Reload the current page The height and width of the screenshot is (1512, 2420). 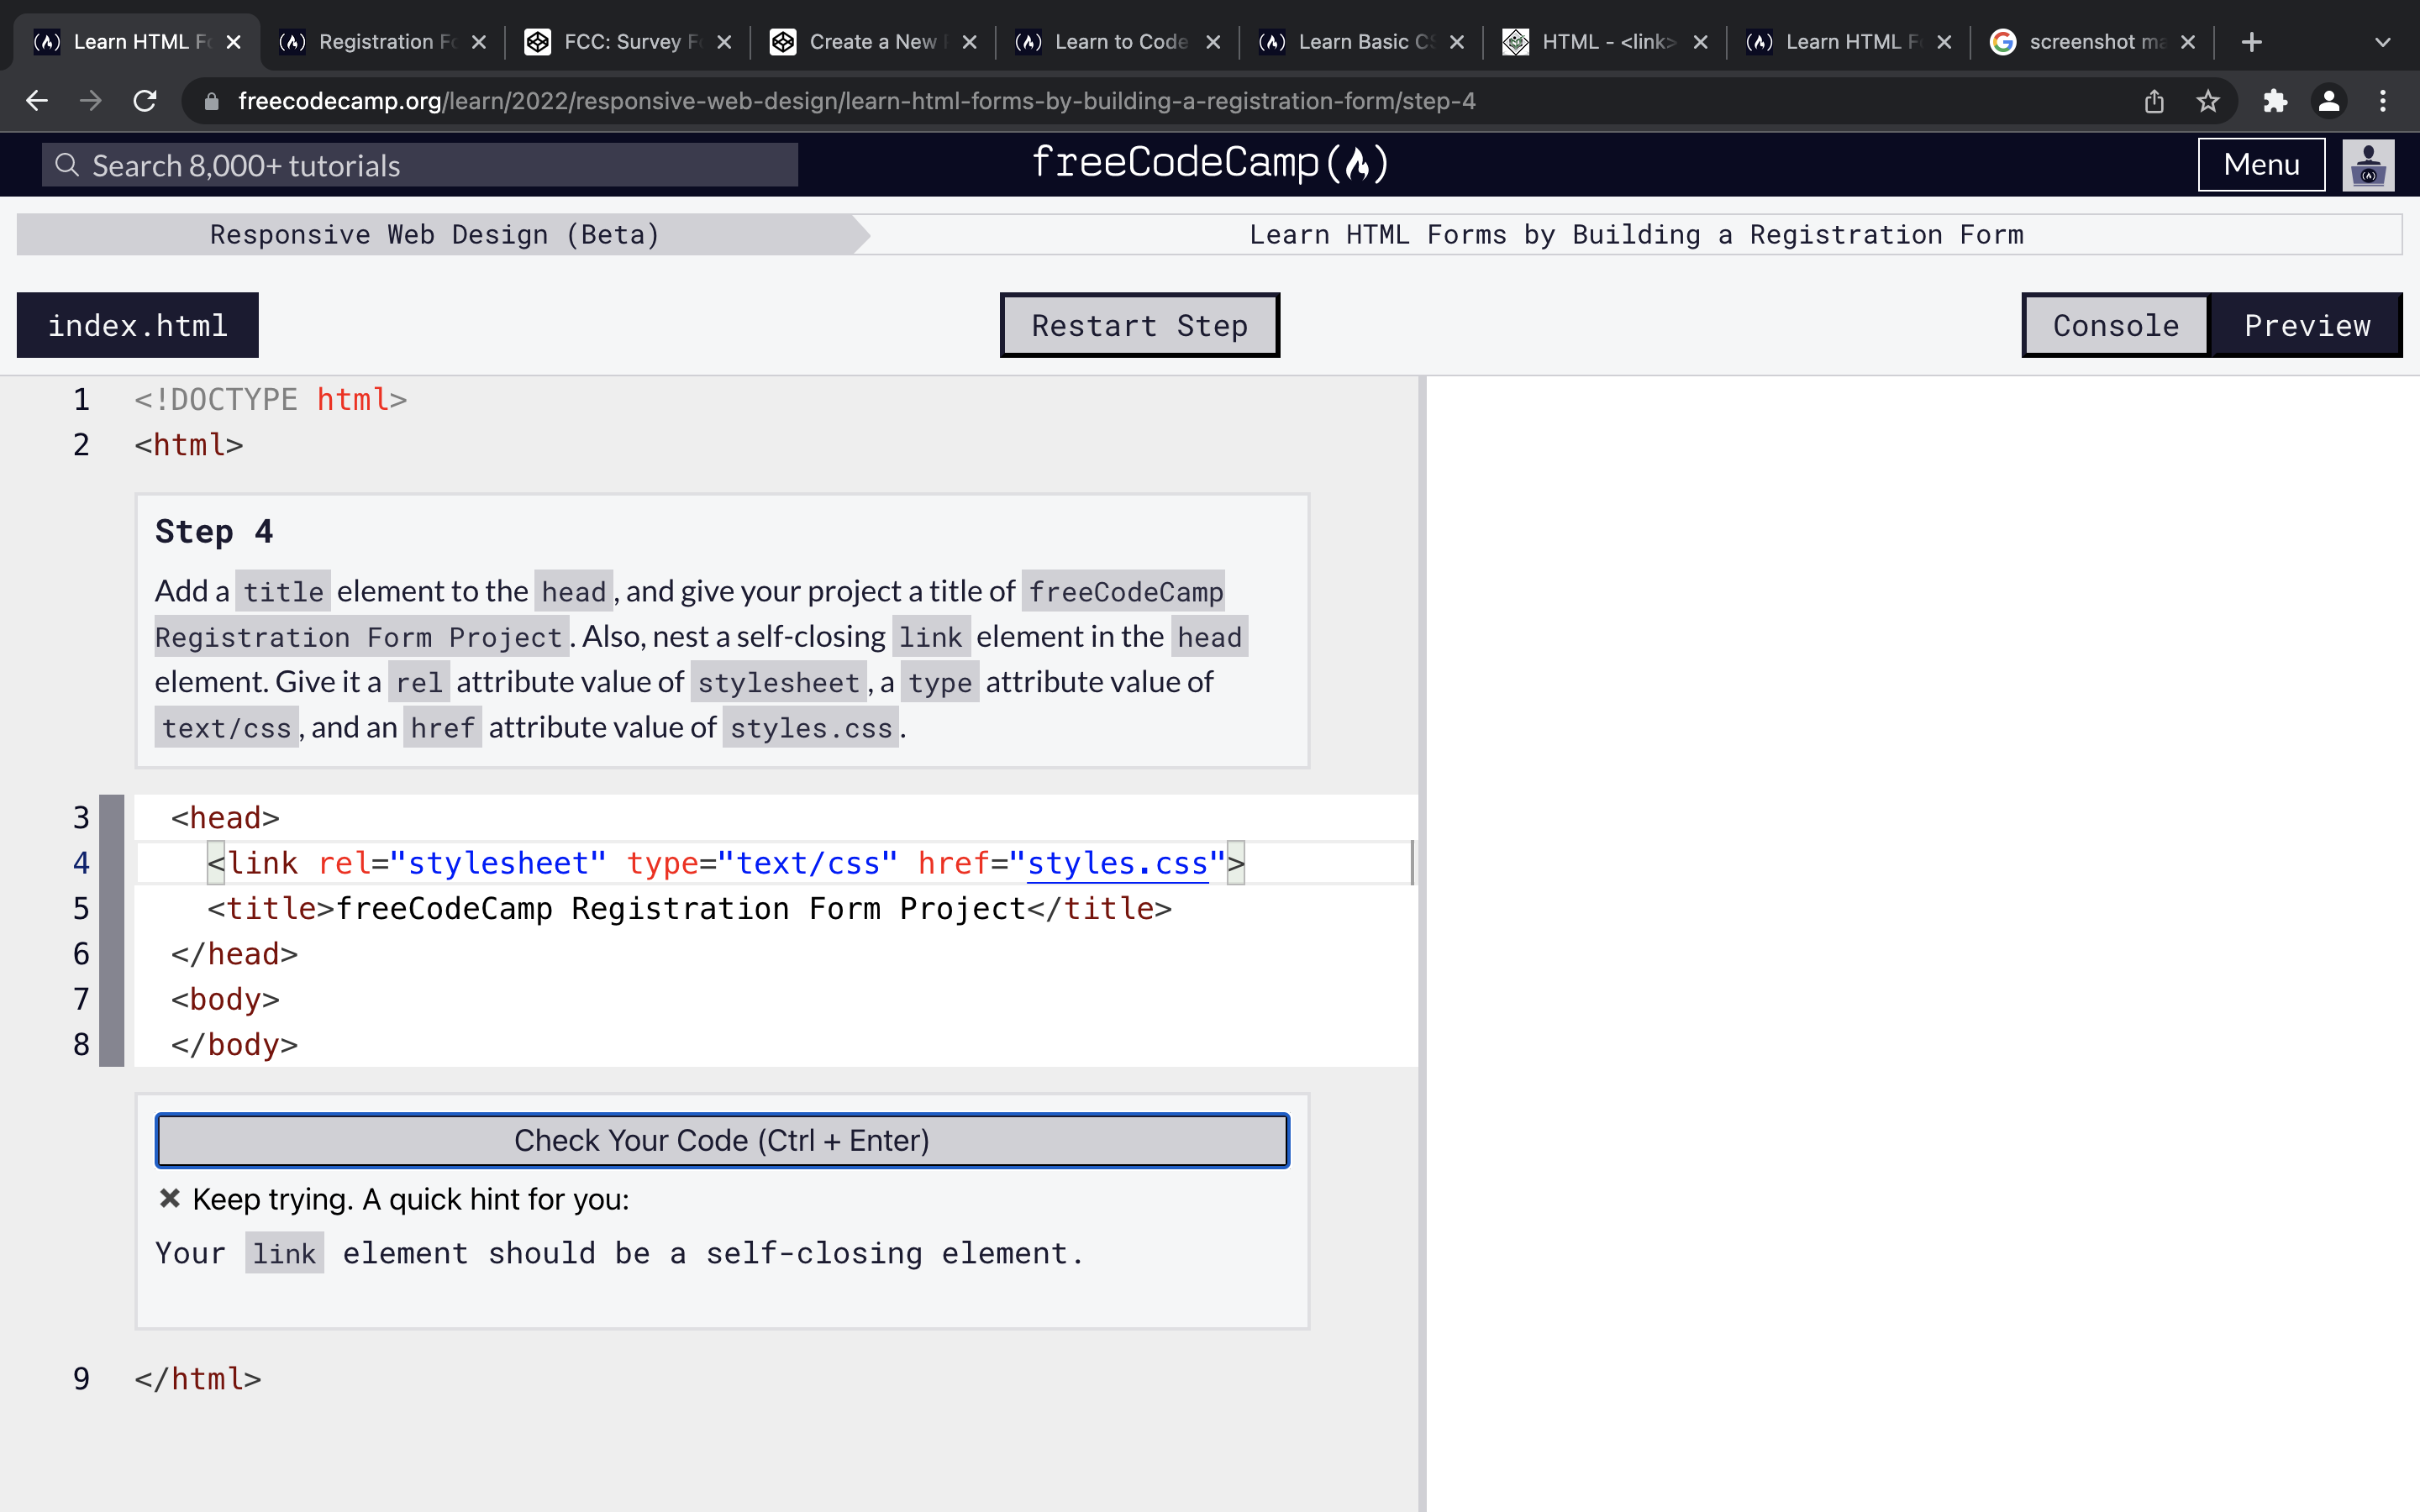pyautogui.click(x=145, y=101)
